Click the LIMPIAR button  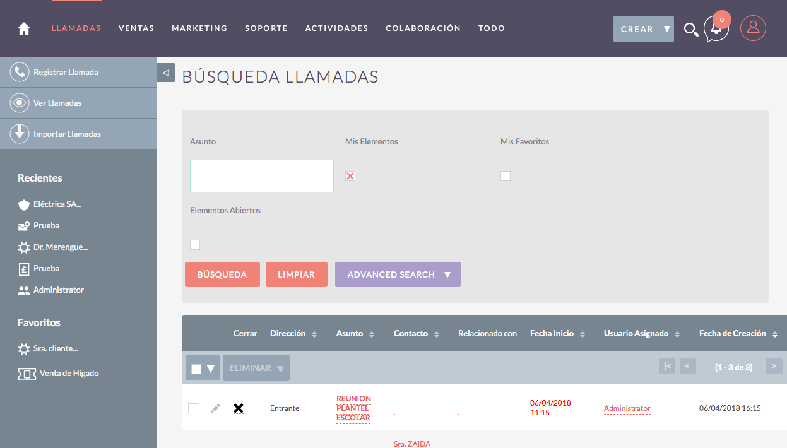pyautogui.click(x=296, y=274)
